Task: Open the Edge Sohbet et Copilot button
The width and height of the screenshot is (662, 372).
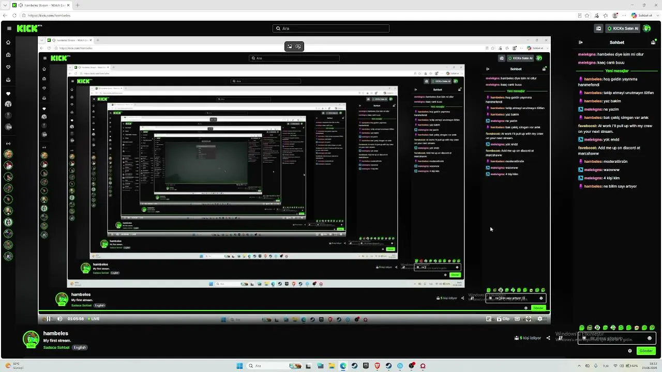Action: [641, 16]
